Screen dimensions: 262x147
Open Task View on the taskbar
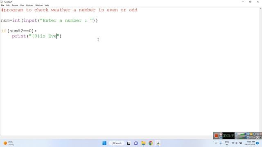pyautogui.click(x=129, y=143)
